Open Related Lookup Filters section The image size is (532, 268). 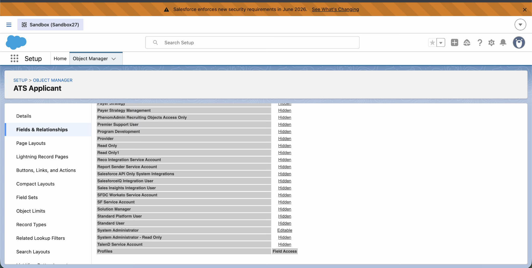41,238
